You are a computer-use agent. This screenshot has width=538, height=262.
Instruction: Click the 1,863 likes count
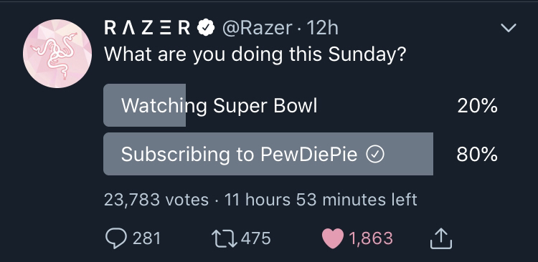pyautogui.click(x=371, y=238)
